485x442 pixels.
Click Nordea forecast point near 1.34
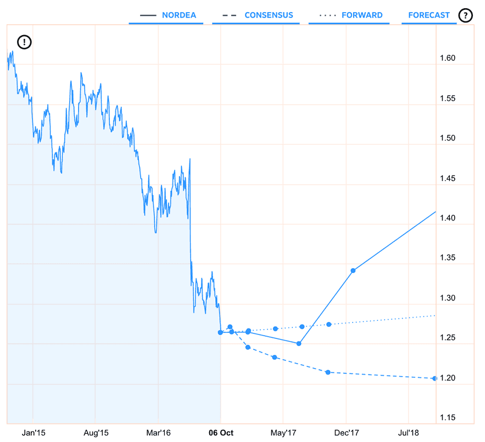point(353,270)
